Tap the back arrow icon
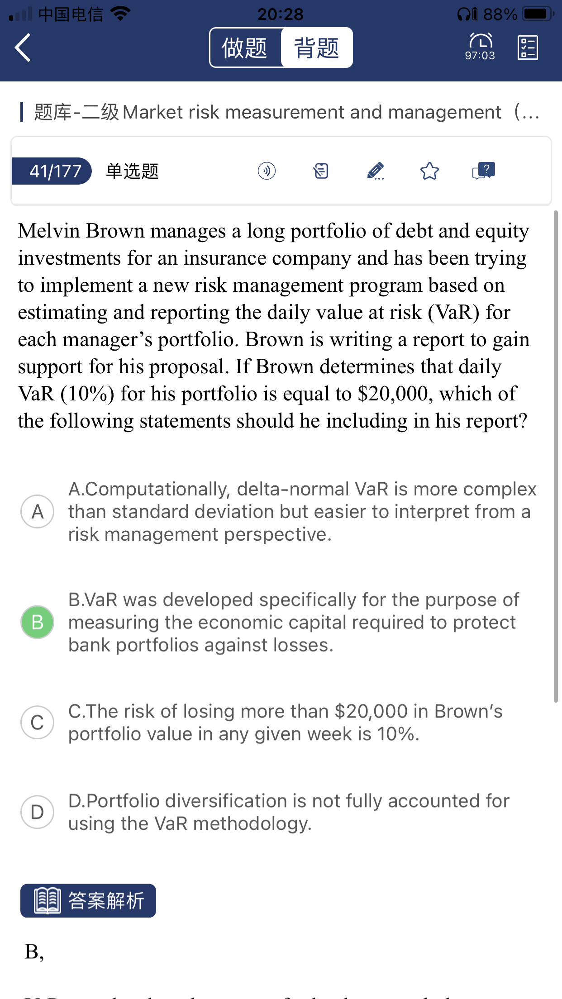562x999 pixels. (24, 48)
